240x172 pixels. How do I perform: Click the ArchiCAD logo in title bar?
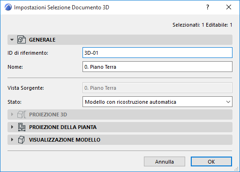pos(8,7)
